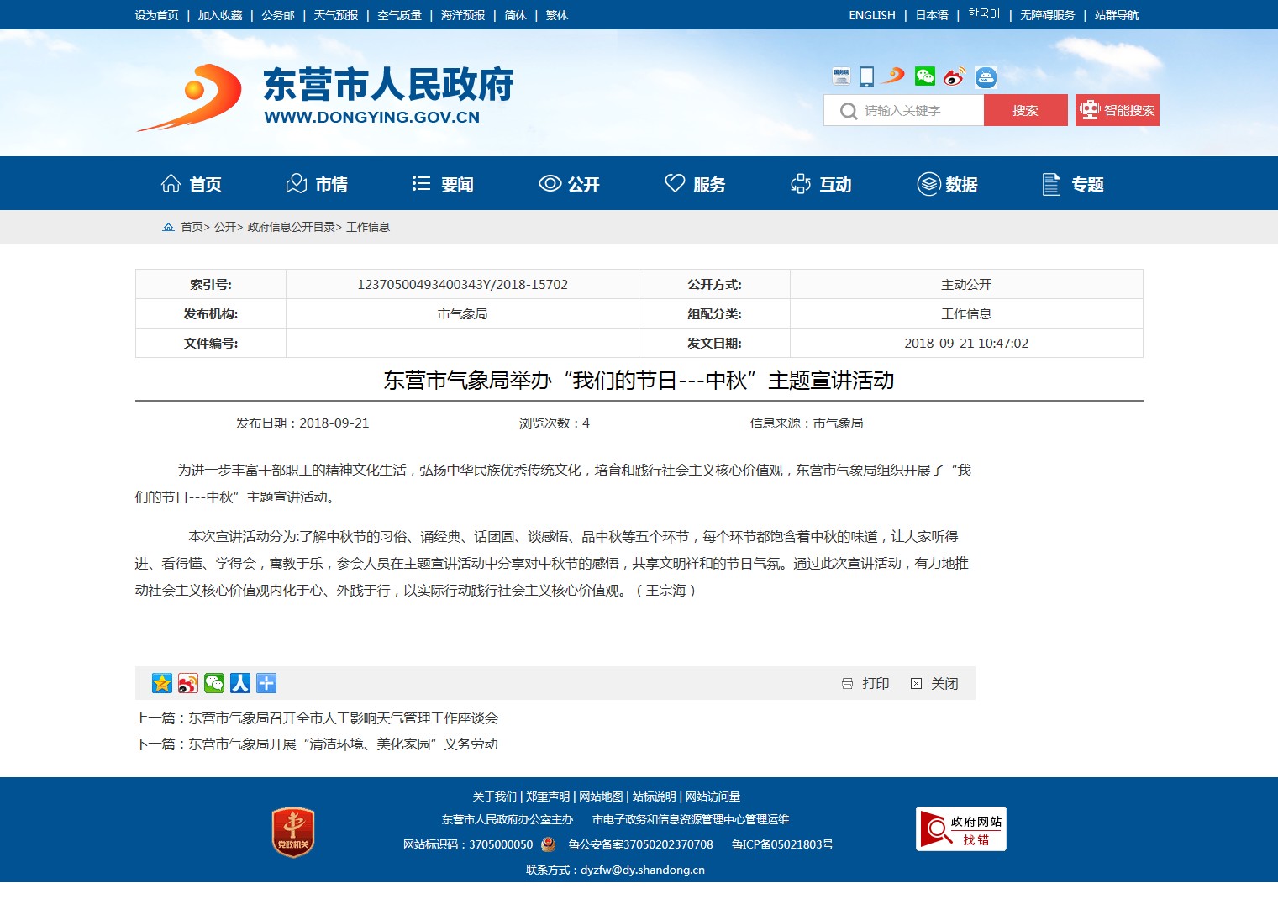Click the 智能搜索 smart search button

click(x=1117, y=110)
